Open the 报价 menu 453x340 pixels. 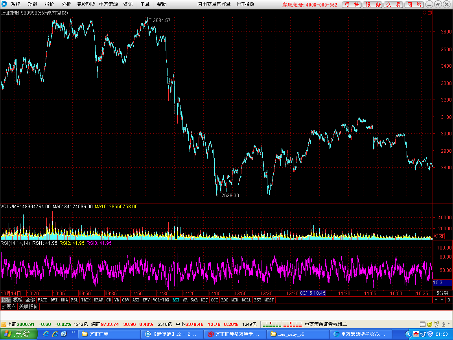(49, 4)
